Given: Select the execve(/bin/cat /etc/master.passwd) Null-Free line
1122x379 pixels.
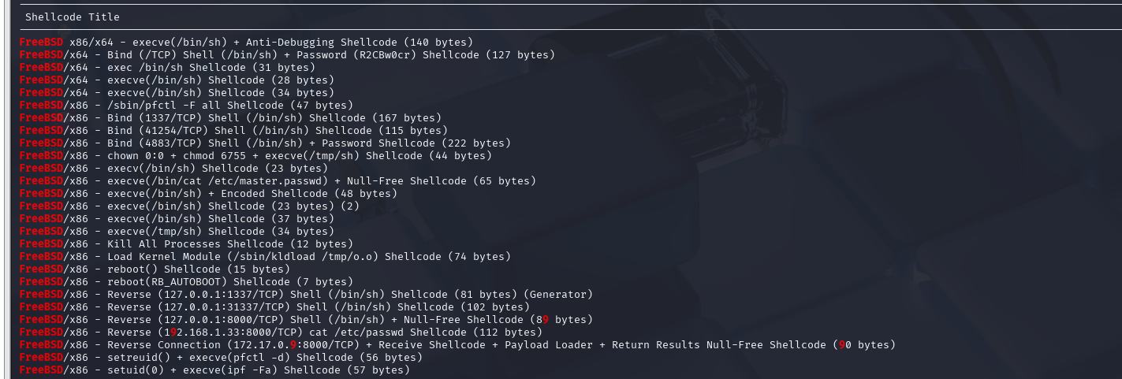Looking at the screenshot, I should tap(278, 180).
